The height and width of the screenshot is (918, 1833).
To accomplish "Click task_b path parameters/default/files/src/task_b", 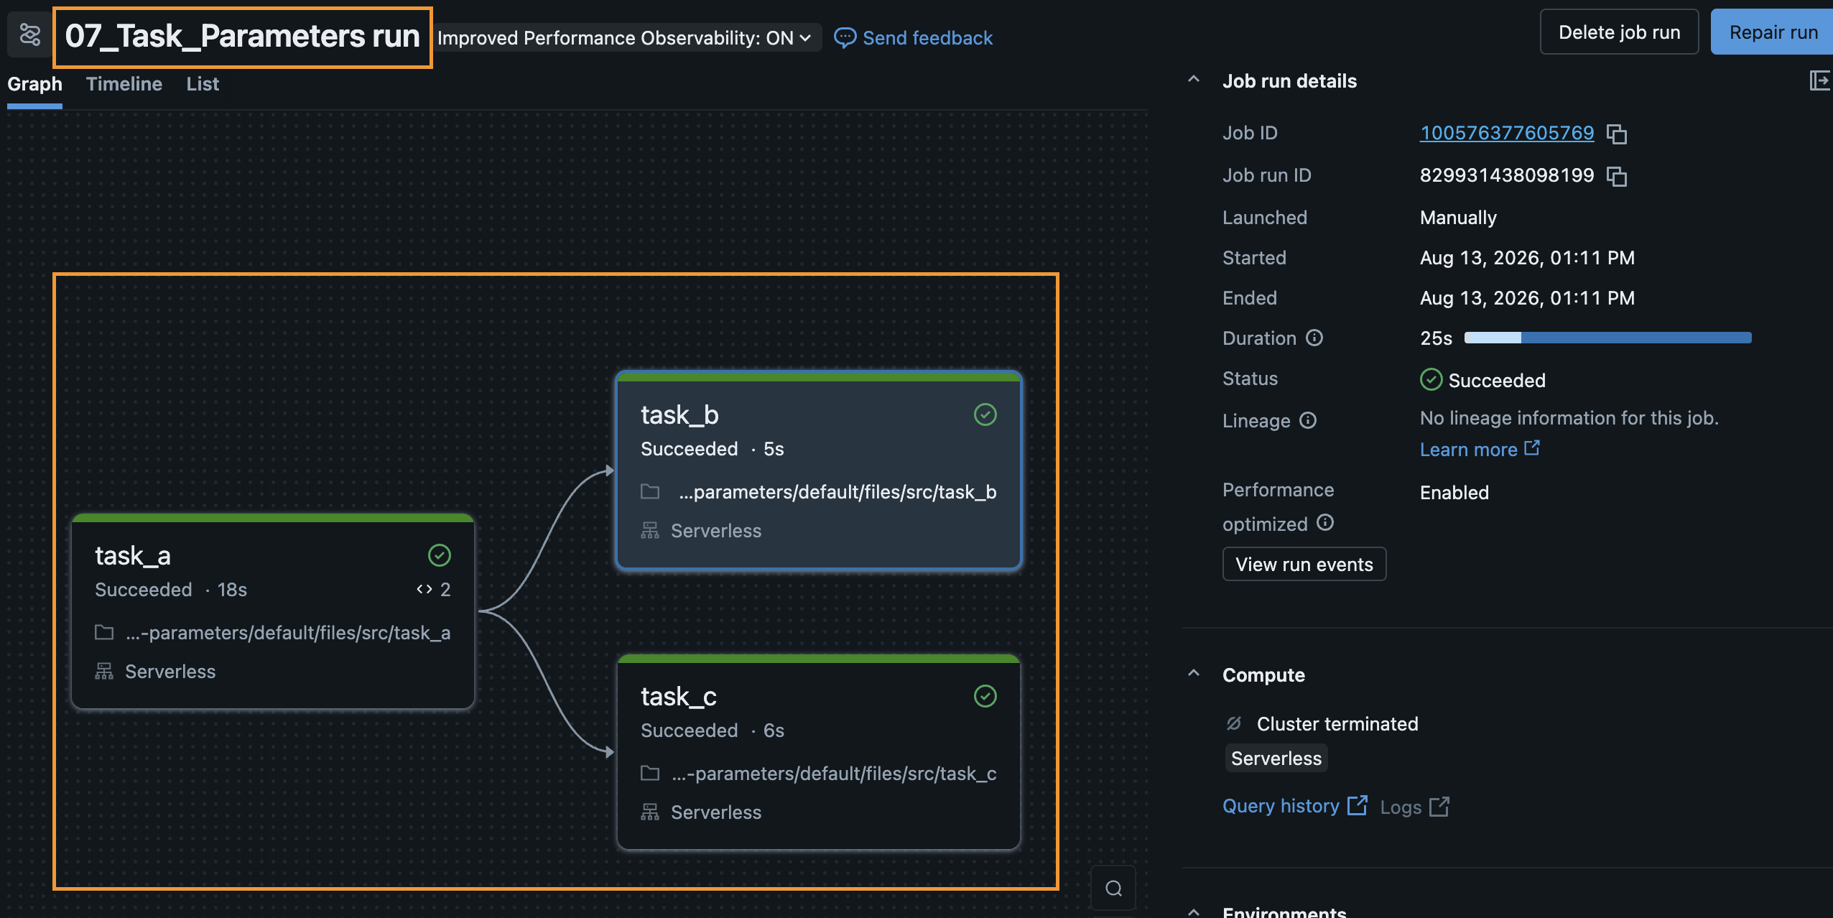I will tap(837, 492).
